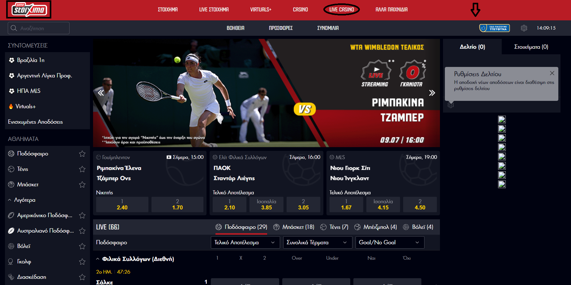Open ΣΥΝΟΜΙΛΙΑ link
571x285 pixels.
(328, 28)
